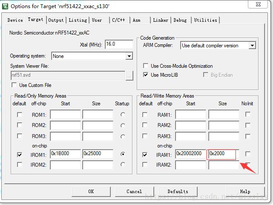Go to the Listing tab
Screen dimensions: 273x205
coord(78,20)
